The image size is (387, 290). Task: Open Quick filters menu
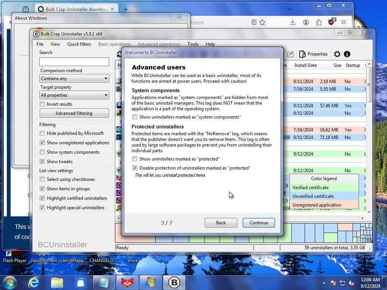coord(79,44)
